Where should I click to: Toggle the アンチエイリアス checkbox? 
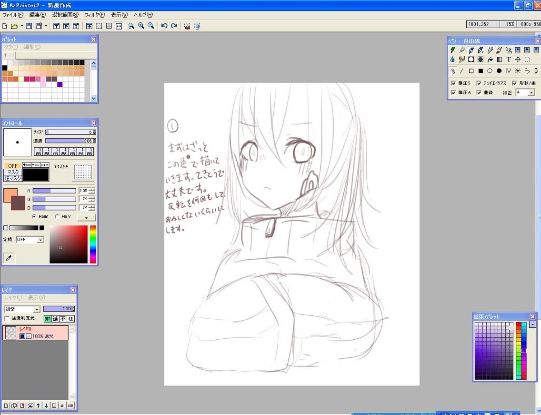(x=479, y=83)
